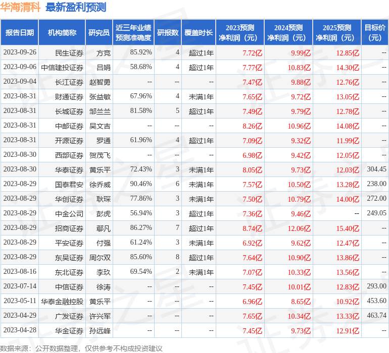Click researcher name 赵智勇

pos(100,82)
